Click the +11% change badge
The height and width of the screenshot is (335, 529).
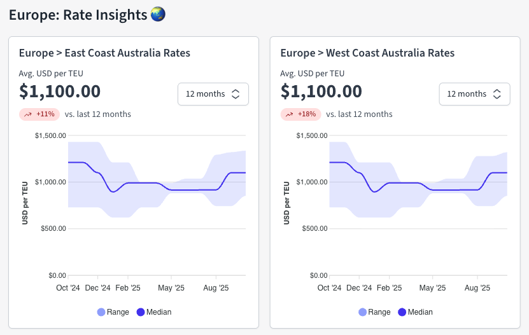pyautogui.click(x=39, y=114)
